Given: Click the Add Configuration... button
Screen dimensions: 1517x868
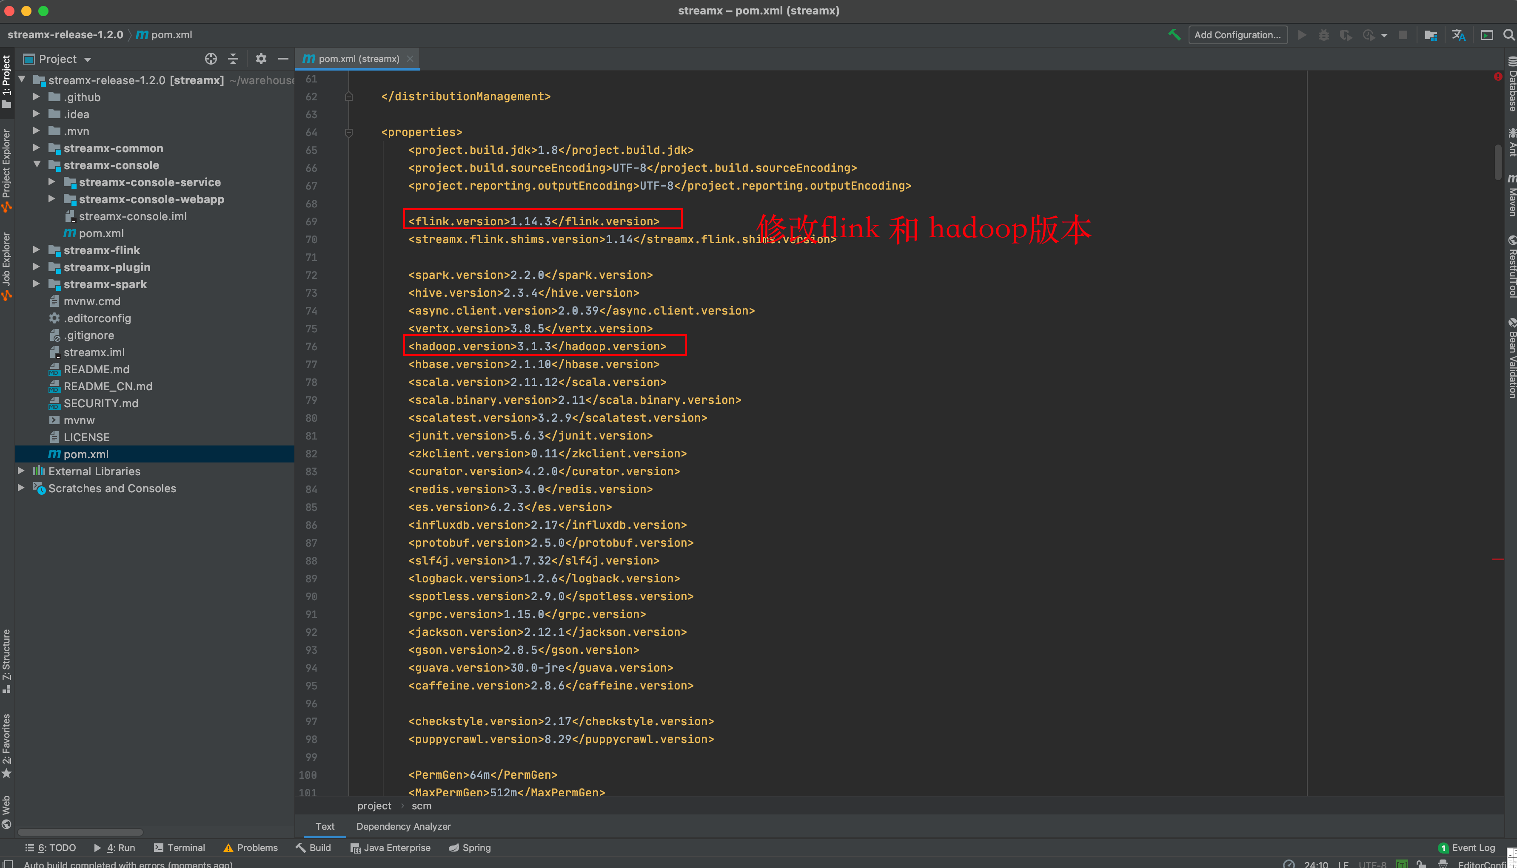Looking at the screenshot, I should click(1238, 34).
